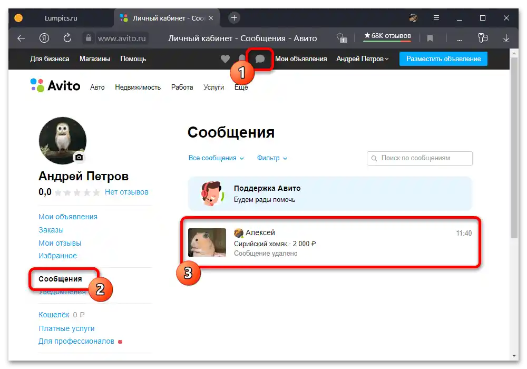This screenshot has width=527, height=369.
Task: Open the three-dots more options icon
Action: click(x=459, y=40)
